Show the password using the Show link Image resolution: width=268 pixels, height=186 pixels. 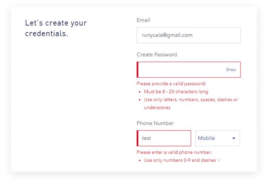pos(231,69)
